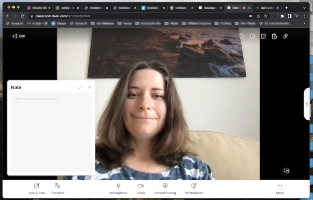Open the chat bubble icon

pyautogui.click(x=241, y=36)
